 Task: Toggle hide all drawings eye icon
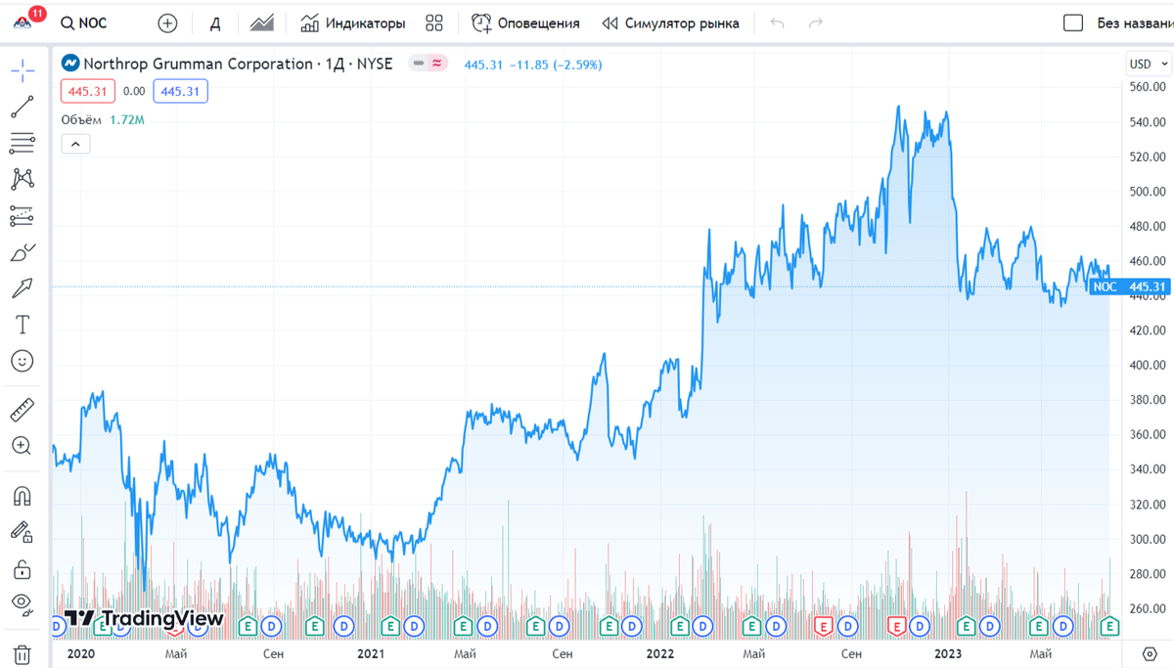tap(23, 604)
